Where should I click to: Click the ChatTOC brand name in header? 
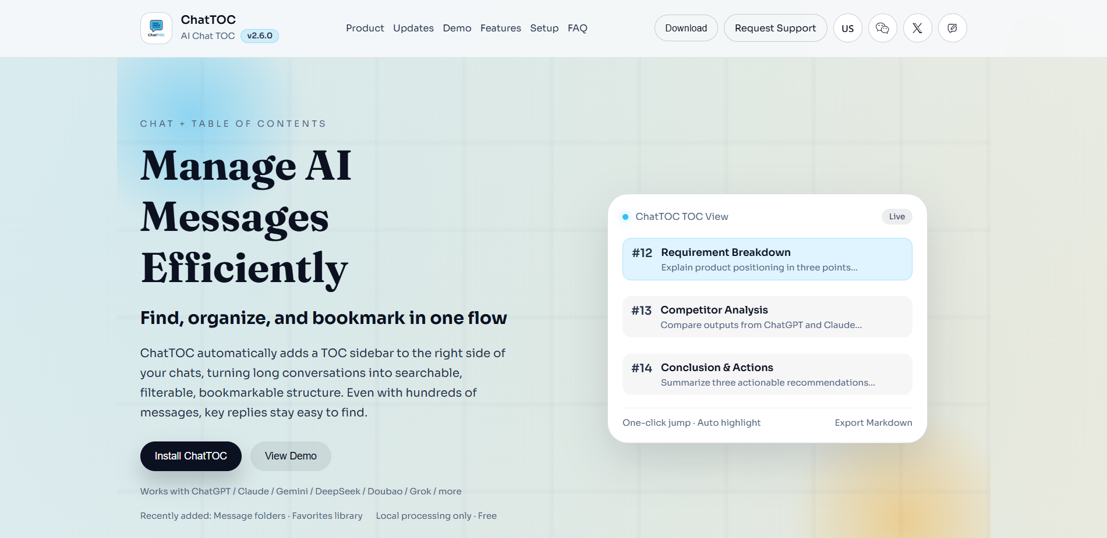pyautogui.click(x=208, y=20)
